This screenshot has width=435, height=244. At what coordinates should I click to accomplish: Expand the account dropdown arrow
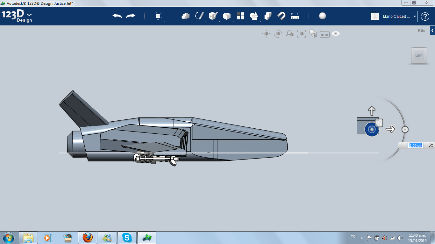point(415,17)
